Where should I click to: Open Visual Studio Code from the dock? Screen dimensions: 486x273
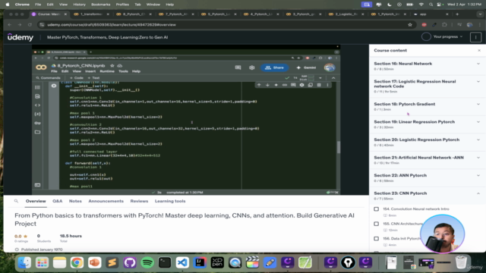point(182,262)
